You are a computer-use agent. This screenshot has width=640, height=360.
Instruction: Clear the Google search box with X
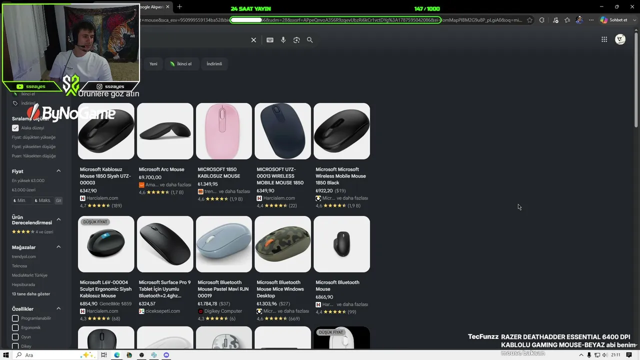[253, 40]
